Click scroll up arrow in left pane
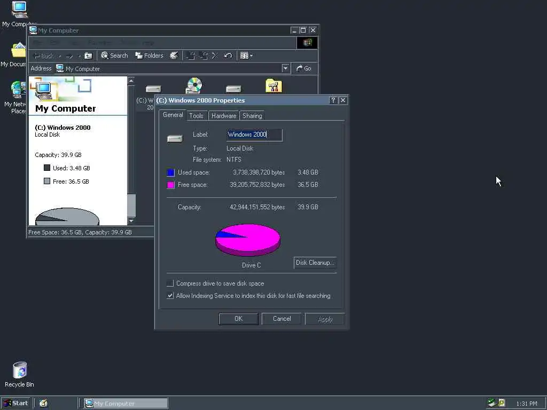This screenshot has width=547, height=410. 131,81
